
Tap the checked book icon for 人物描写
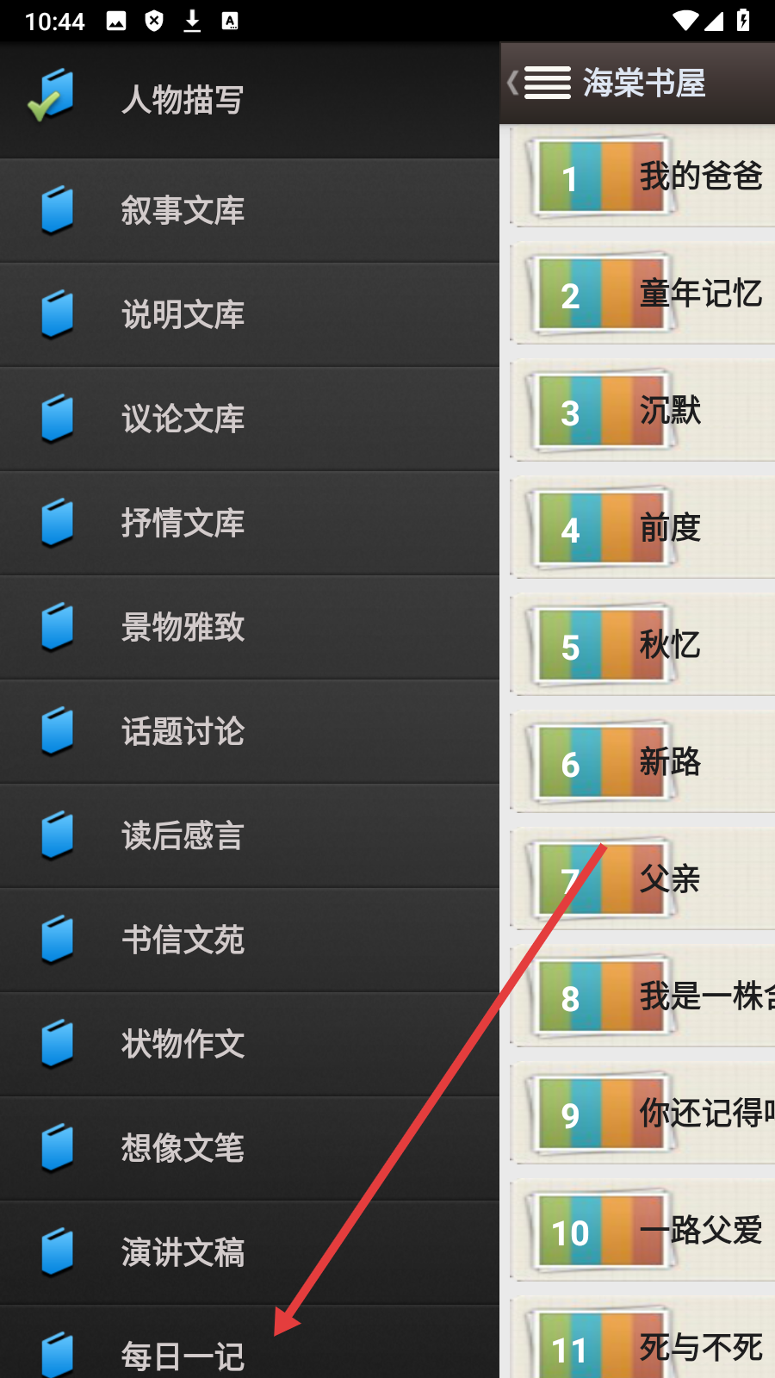52,96
